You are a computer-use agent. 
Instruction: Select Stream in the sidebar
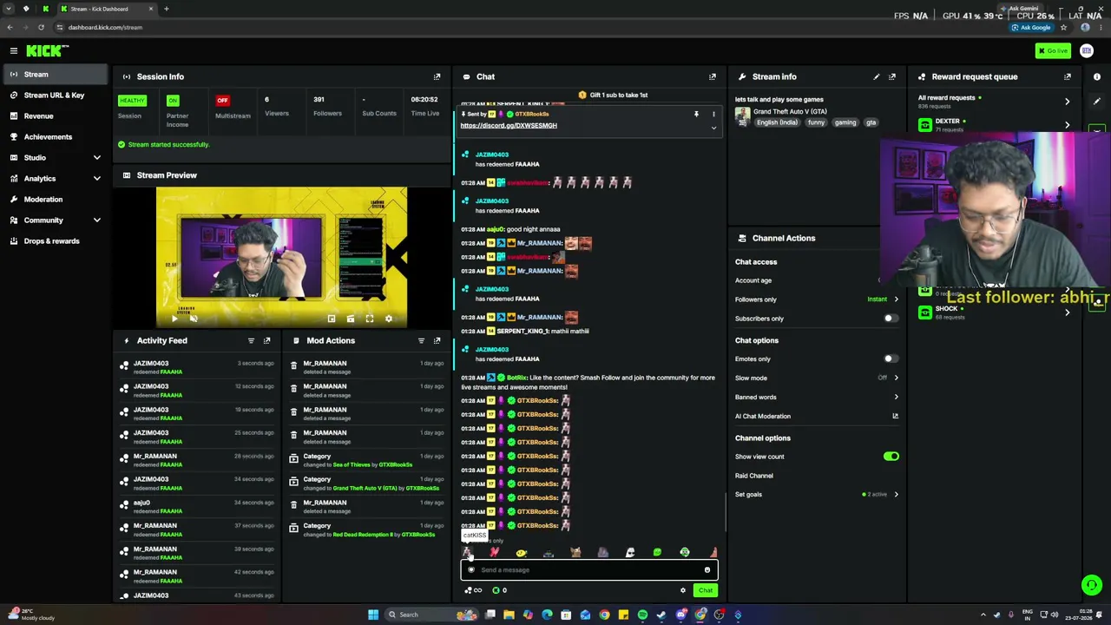(54, 75)
